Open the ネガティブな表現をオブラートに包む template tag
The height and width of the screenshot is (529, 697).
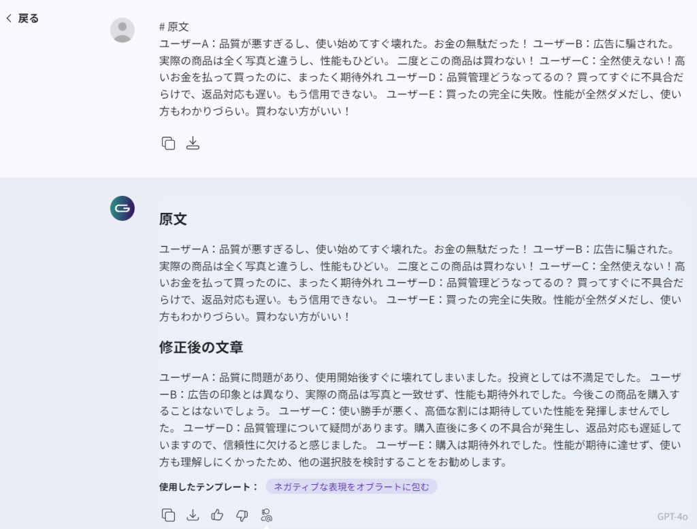click(x=351, y=486)
